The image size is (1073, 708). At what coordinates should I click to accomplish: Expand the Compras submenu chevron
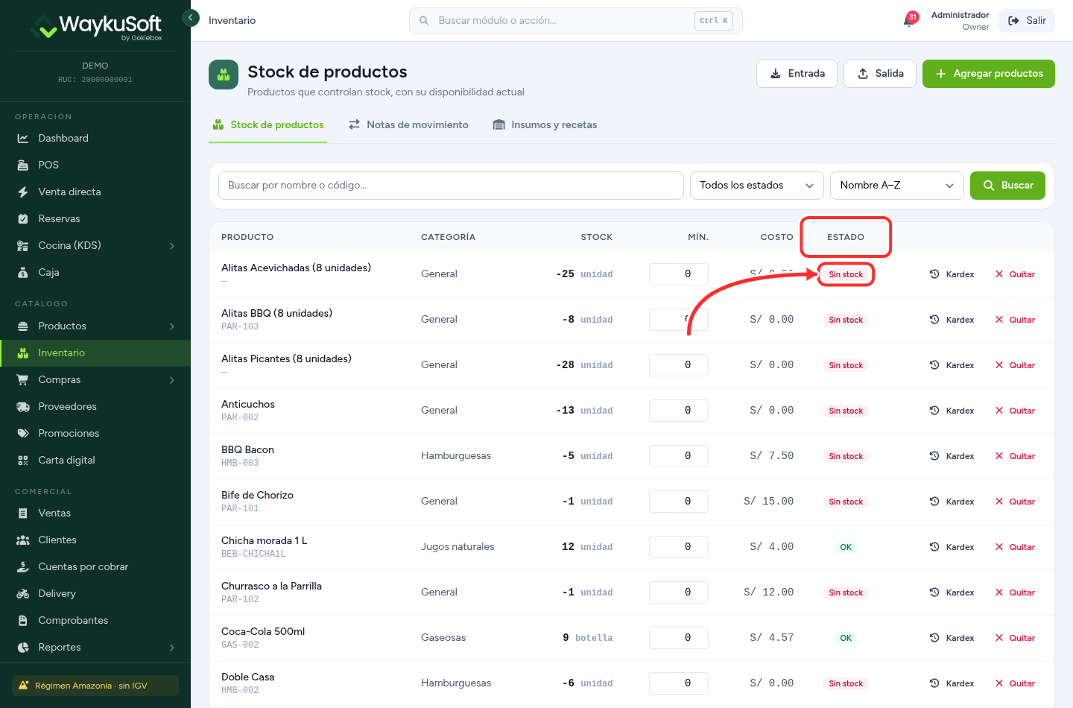point(172,380)
